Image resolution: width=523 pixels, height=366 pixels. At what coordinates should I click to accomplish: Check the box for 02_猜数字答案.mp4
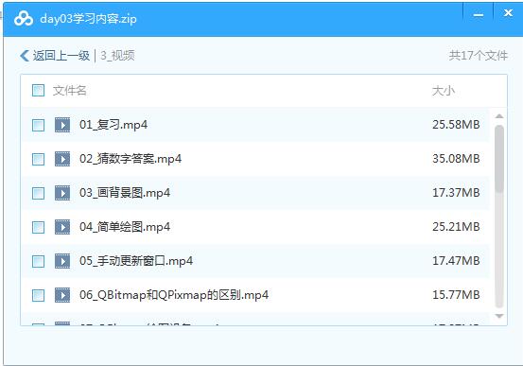tap(38, 159)
